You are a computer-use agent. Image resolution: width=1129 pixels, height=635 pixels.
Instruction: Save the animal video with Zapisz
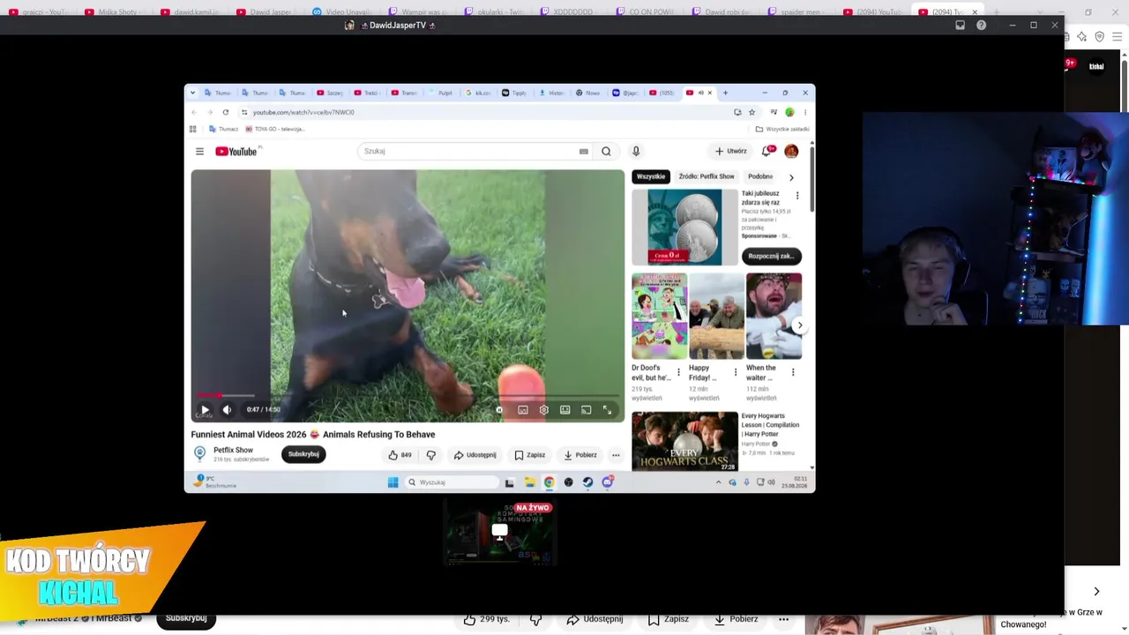(530, 455)
